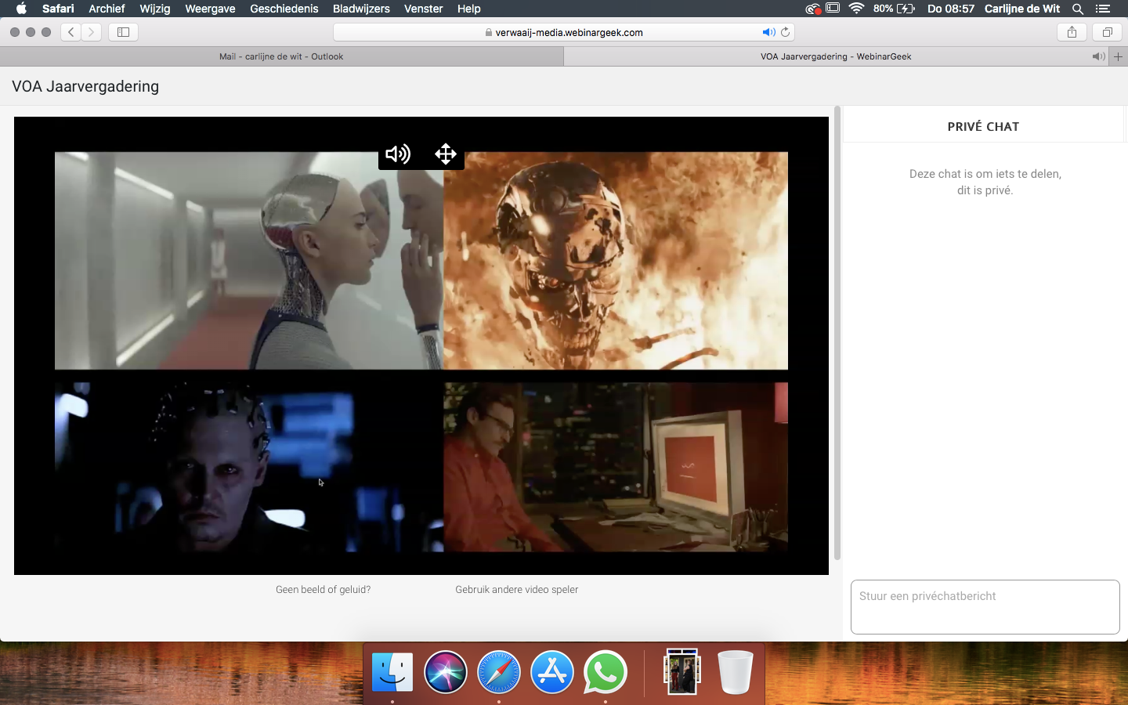Open the Safari application menu
The width and height of the screenshot is (1128, 705).
point(58,9)
